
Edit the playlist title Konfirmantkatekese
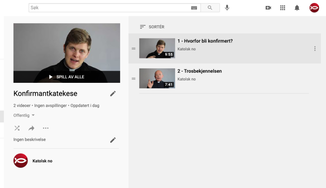point(113,93)
